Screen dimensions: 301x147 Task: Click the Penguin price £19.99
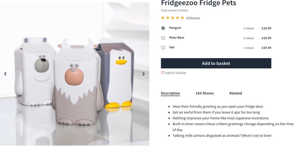pos(267,28)
